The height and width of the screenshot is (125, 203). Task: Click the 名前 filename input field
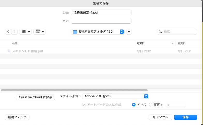(x=101, y=12)
